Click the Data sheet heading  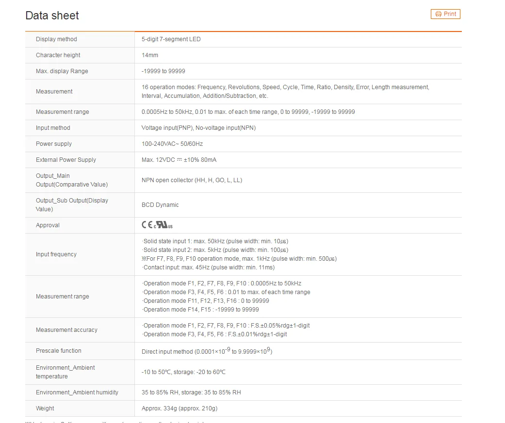tap(52, 16)
